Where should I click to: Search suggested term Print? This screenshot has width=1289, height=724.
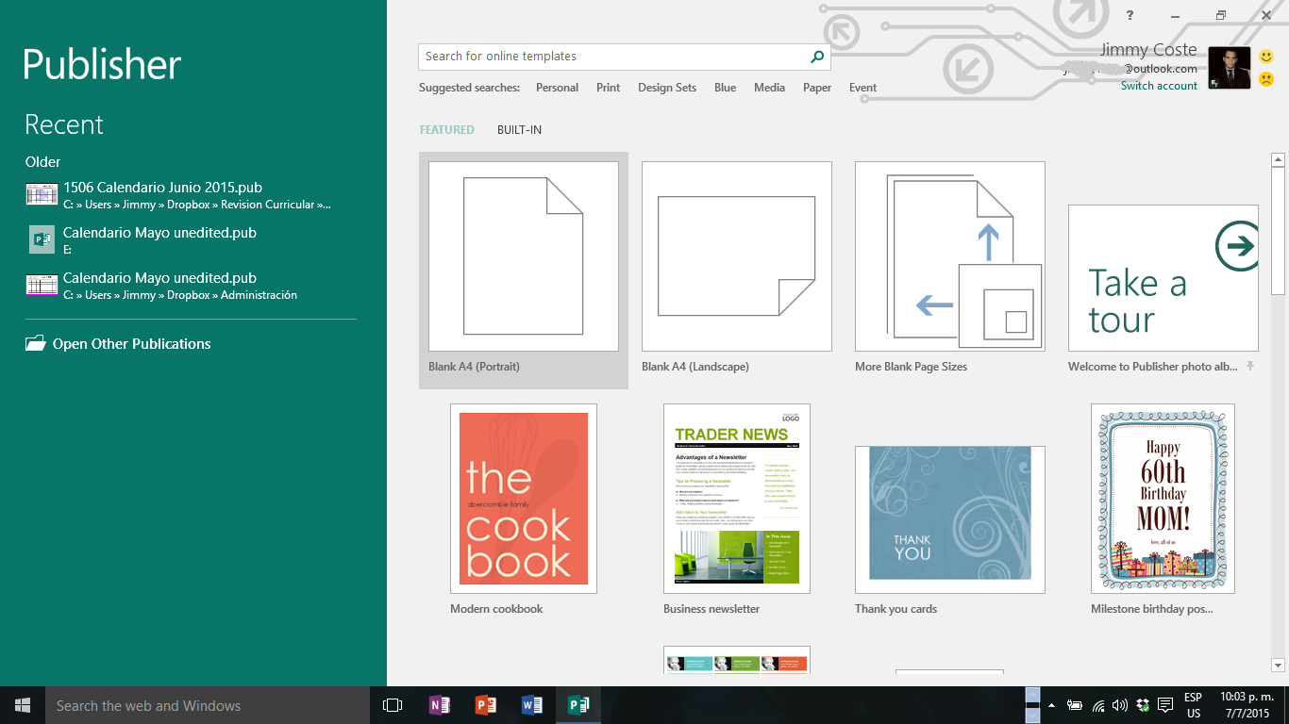click(608, 88)
